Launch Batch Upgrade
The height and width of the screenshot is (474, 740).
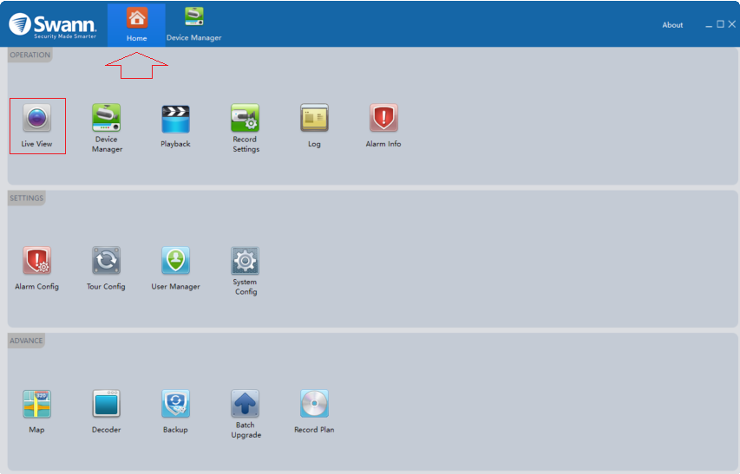[x=245, y=404]
